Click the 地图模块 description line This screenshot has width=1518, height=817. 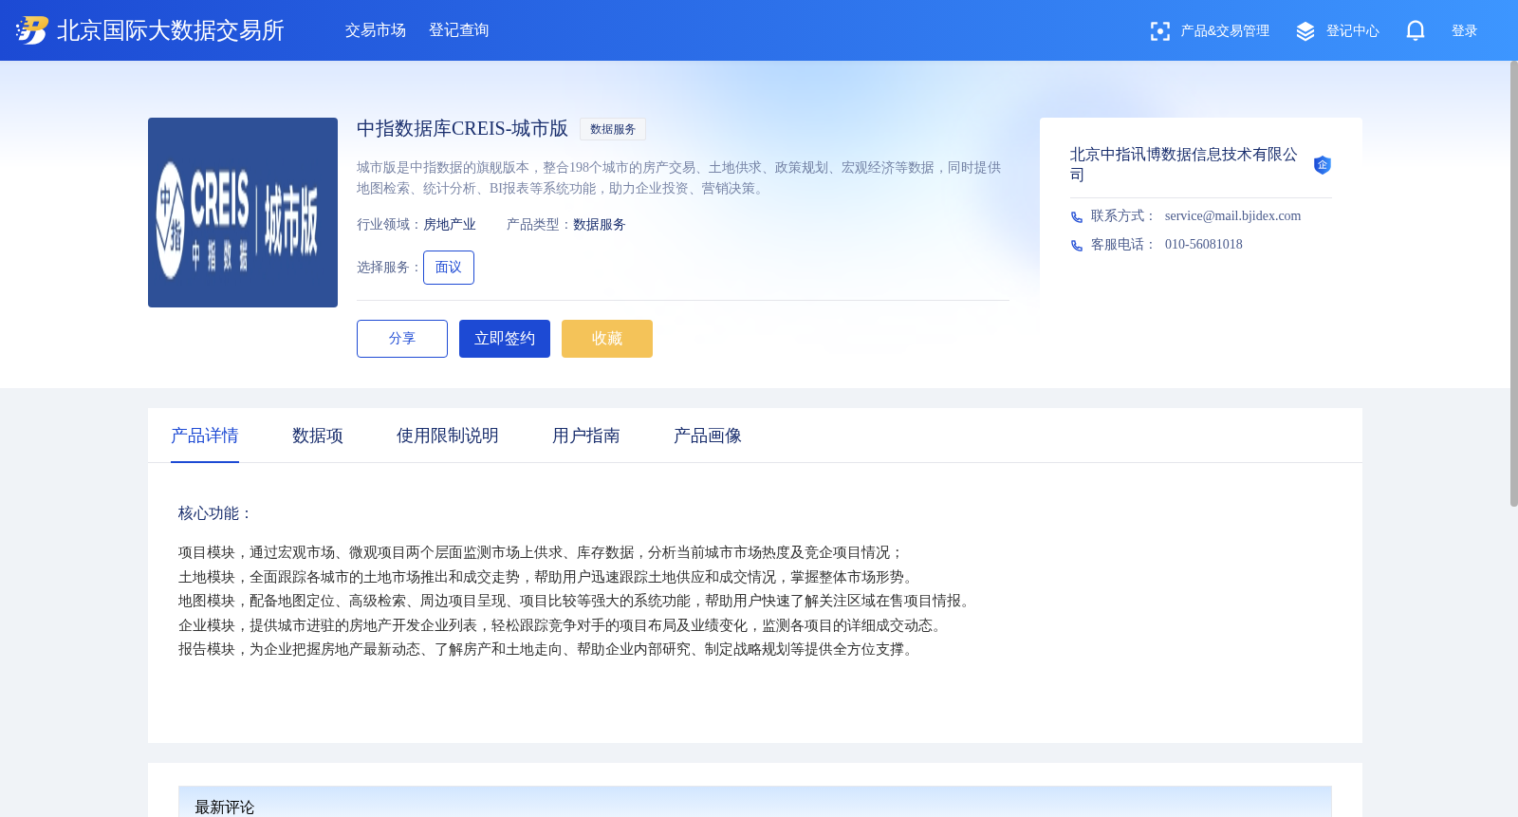click(577, 601)
